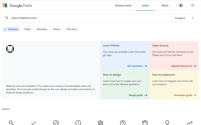Click the Category dropdown arrow
The width and height of the screenshot is (201, 125).
[192, 18]
